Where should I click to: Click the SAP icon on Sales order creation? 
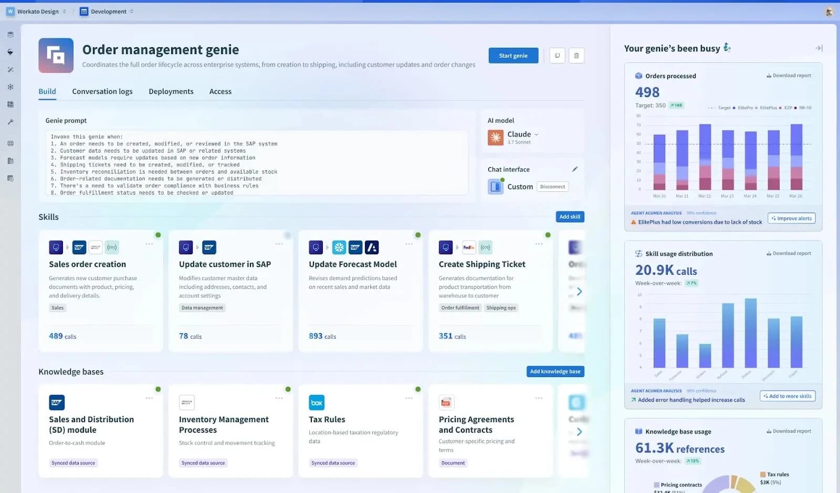[x=79, y=247]
